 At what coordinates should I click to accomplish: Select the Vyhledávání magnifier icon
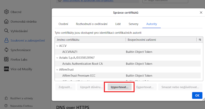click(x=6, y=31)
